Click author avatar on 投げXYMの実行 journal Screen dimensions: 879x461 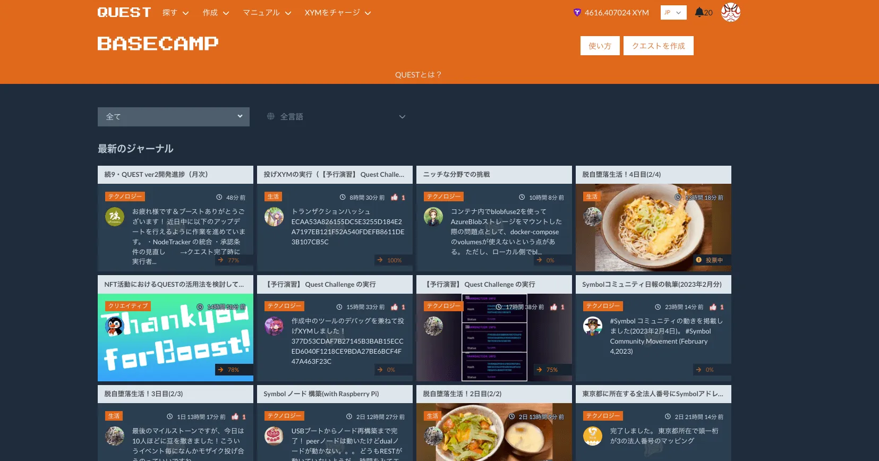pyautogui.click(x=274, y=217)
